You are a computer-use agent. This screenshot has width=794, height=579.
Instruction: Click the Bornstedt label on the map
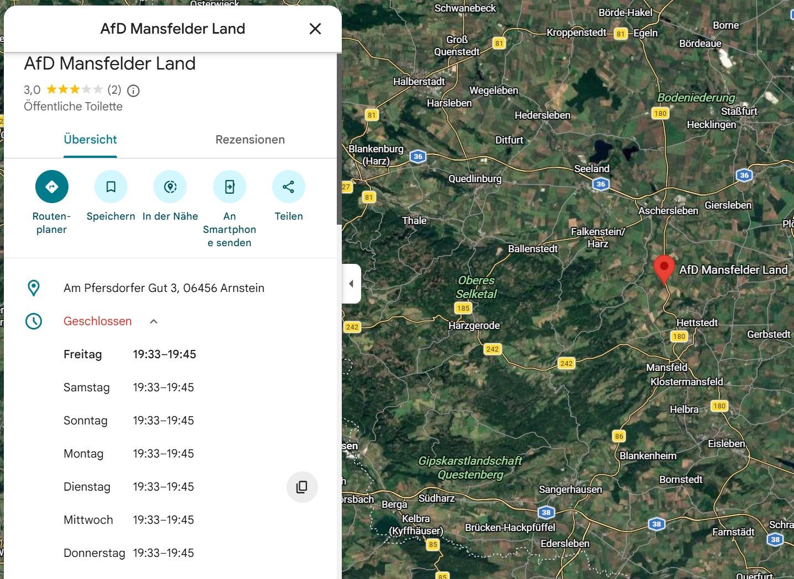(681, 480)
